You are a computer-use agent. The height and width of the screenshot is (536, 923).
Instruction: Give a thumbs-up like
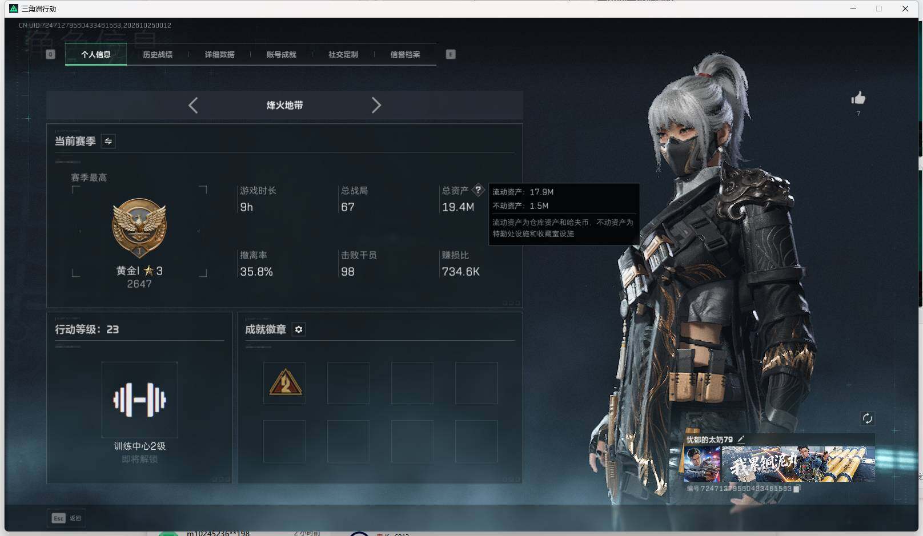point(858,98)
